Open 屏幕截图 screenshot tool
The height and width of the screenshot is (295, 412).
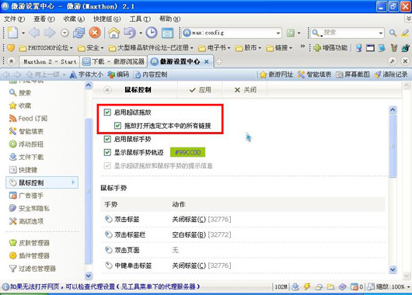click(x=353, y=75)
